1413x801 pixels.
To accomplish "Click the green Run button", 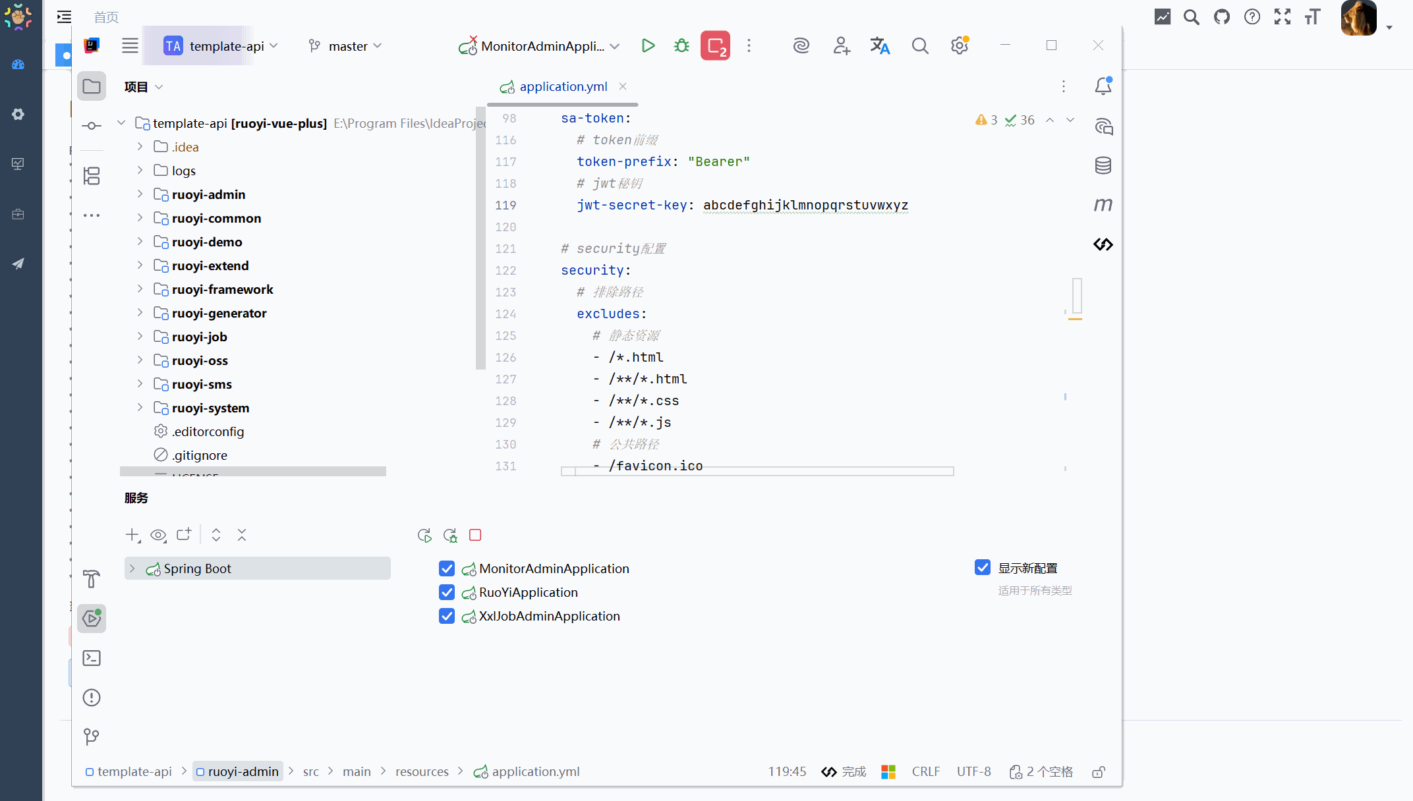I will (x=648, y=45).
